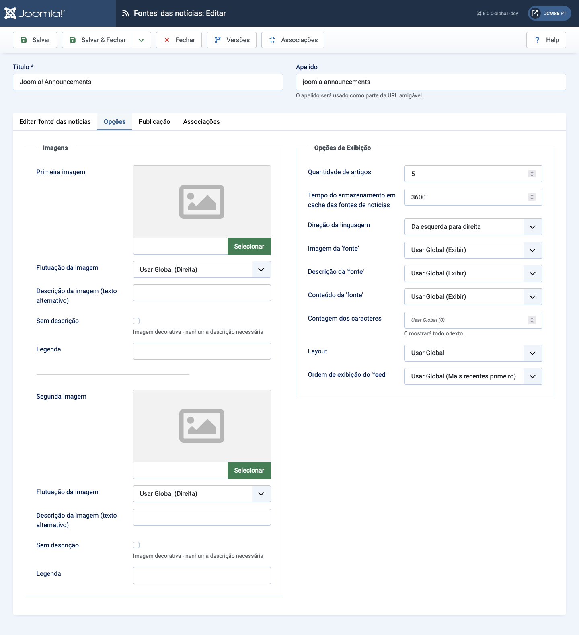Click the news feed RSS icon in title
The width and height of the screenshot is (579, 635).
pos(125,13)
